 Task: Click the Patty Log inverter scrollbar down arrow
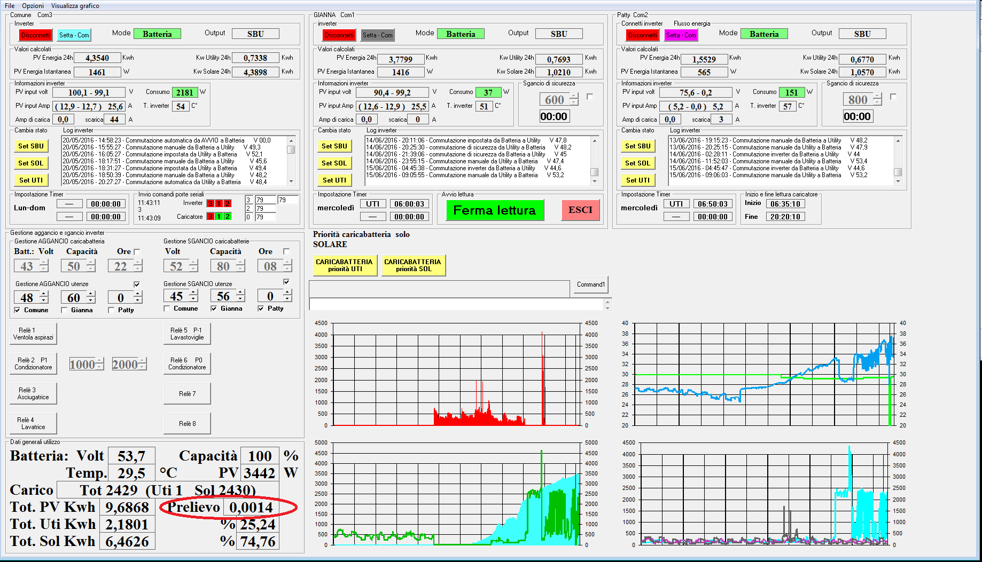click(898, 181)
